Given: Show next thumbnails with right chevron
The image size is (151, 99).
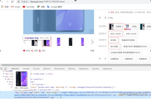Looking at the screenshot, I should coord(92,42).
